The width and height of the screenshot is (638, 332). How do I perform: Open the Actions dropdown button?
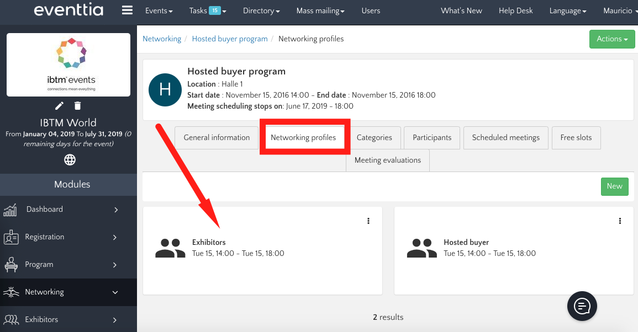pyautogui.click(x=612, y=39)
